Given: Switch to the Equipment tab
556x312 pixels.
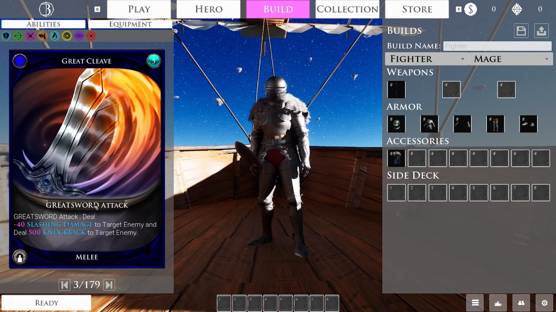Looking at the screenshot, I should (x=130, y=24).
